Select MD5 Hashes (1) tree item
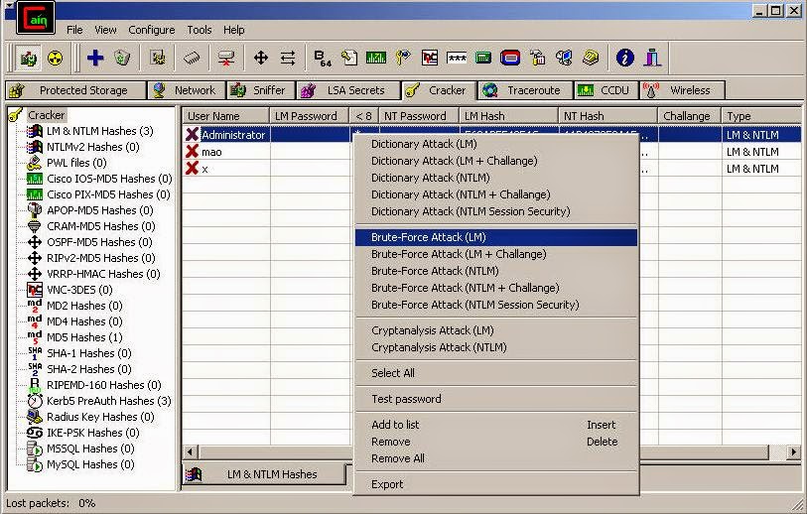The width and height of the screenshot is (807, 514). tap(84, 337)
